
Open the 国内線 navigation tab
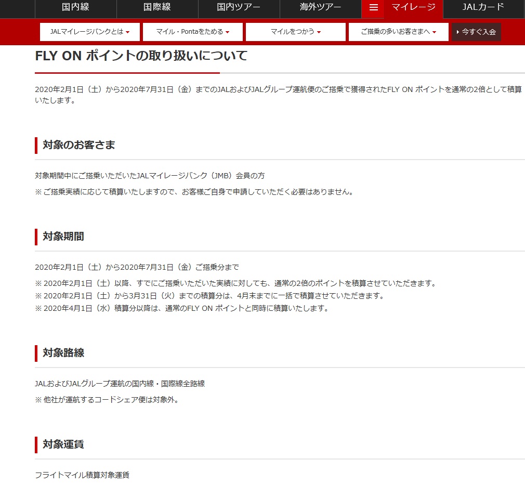[76, 7]
